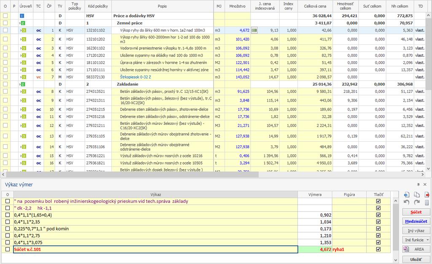
Task: Untick Tlačiť for the pod komín line
Action: point(378,229)
